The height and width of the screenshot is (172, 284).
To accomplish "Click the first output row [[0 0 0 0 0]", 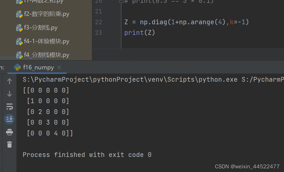I will pos(46,90).
